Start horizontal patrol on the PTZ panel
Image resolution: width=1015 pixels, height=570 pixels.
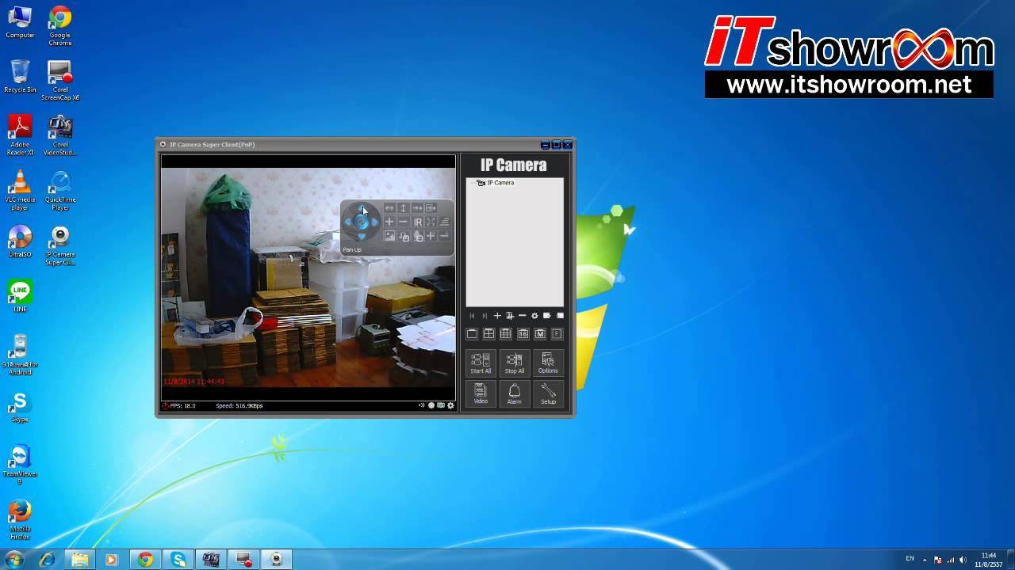[389, 207]
